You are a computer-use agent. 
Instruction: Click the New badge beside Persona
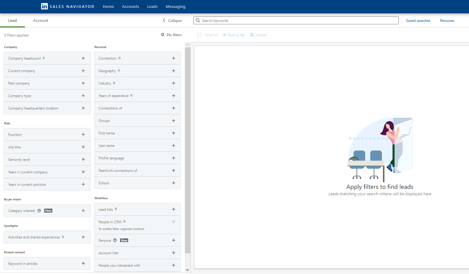coord(124,240)
